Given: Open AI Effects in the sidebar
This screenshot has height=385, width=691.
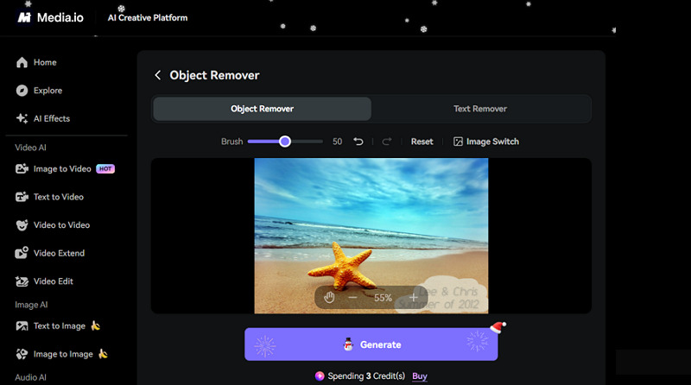Looking at the screenshot, I should pyautogui.click(x=51, y=118).
